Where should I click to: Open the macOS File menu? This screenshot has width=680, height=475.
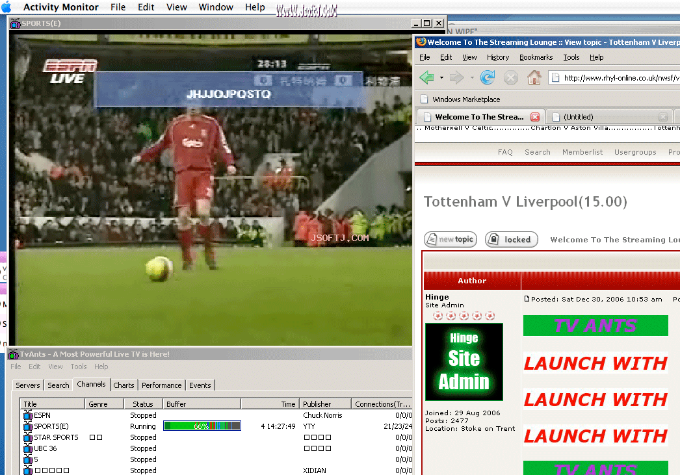118,7
